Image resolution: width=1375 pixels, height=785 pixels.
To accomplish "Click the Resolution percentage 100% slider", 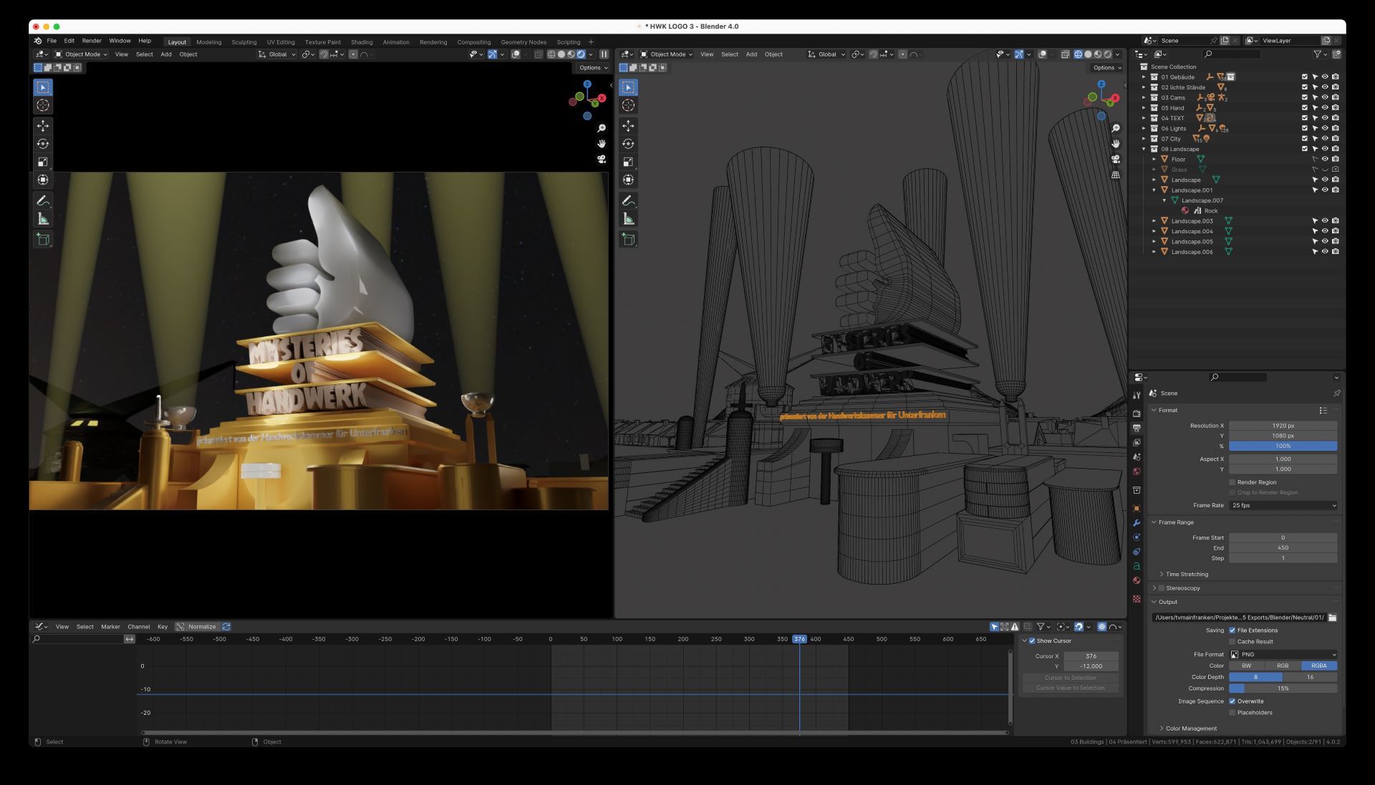I will coord(1283,447).
